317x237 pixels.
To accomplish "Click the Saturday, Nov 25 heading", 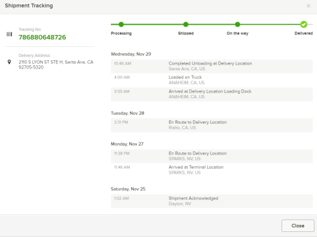I will (128, 189).
